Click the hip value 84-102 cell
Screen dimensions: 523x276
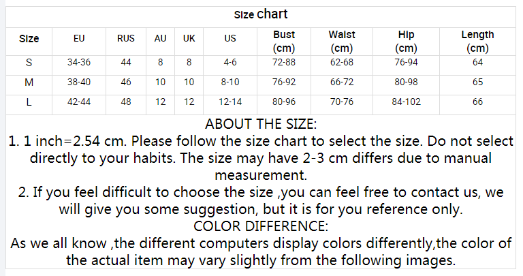coord(407,102)
